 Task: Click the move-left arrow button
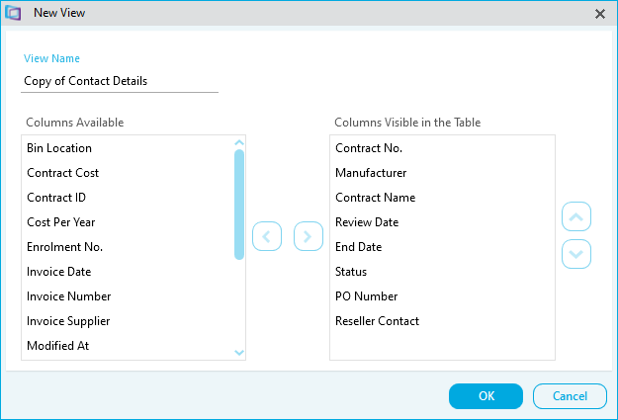coord(267,236)
